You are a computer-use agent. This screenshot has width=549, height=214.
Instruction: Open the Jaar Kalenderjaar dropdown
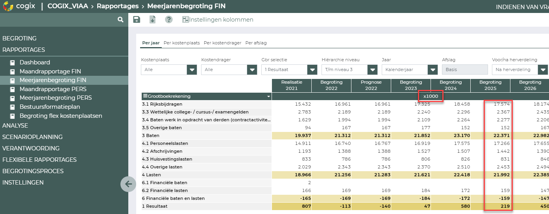[433, 70]
